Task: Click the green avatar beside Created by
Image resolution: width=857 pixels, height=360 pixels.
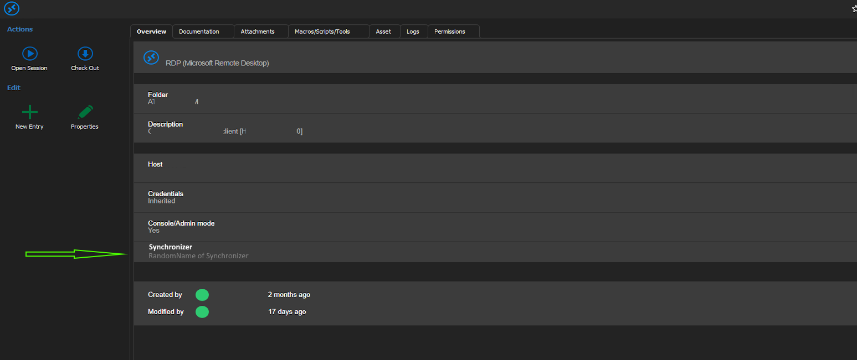Action: 202,295
